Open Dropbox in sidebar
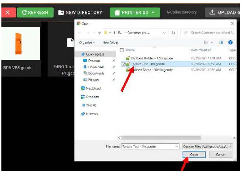The height and width of the screenshot is (173, 242). (92, 97)
